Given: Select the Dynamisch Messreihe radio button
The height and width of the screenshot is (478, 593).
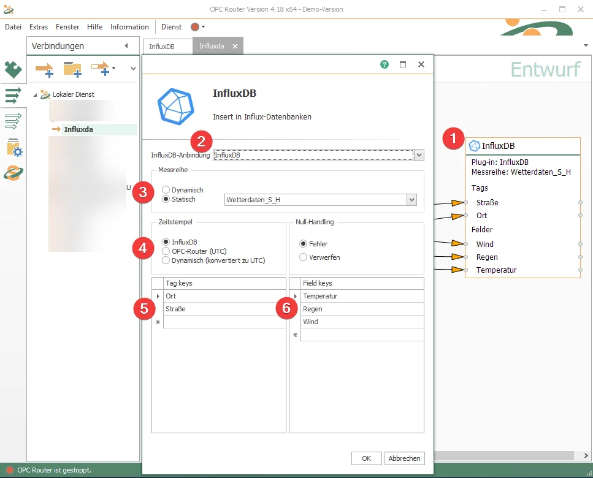Looking at the screenshot, I should (166, 190).
